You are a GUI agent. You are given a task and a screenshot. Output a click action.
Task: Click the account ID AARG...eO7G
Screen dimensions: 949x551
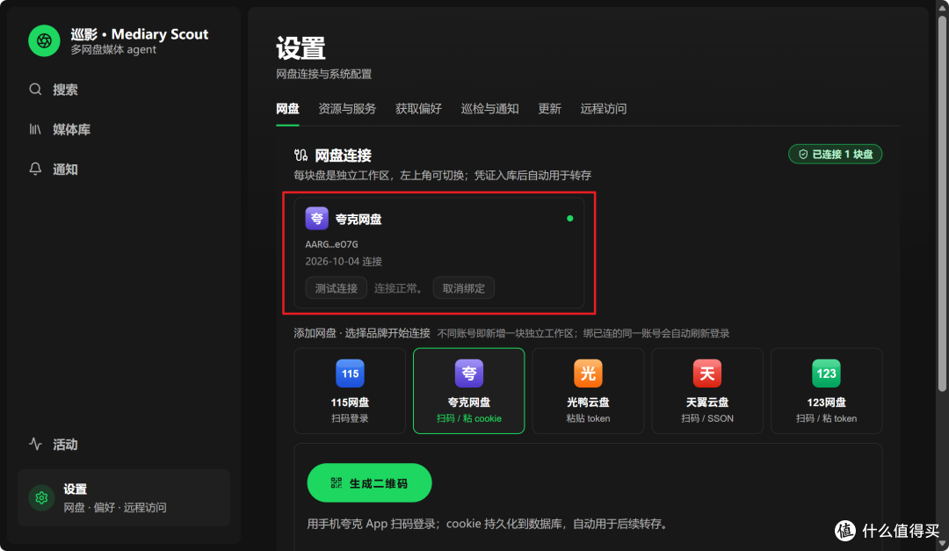pyautogui.click(x=331, y=244)
